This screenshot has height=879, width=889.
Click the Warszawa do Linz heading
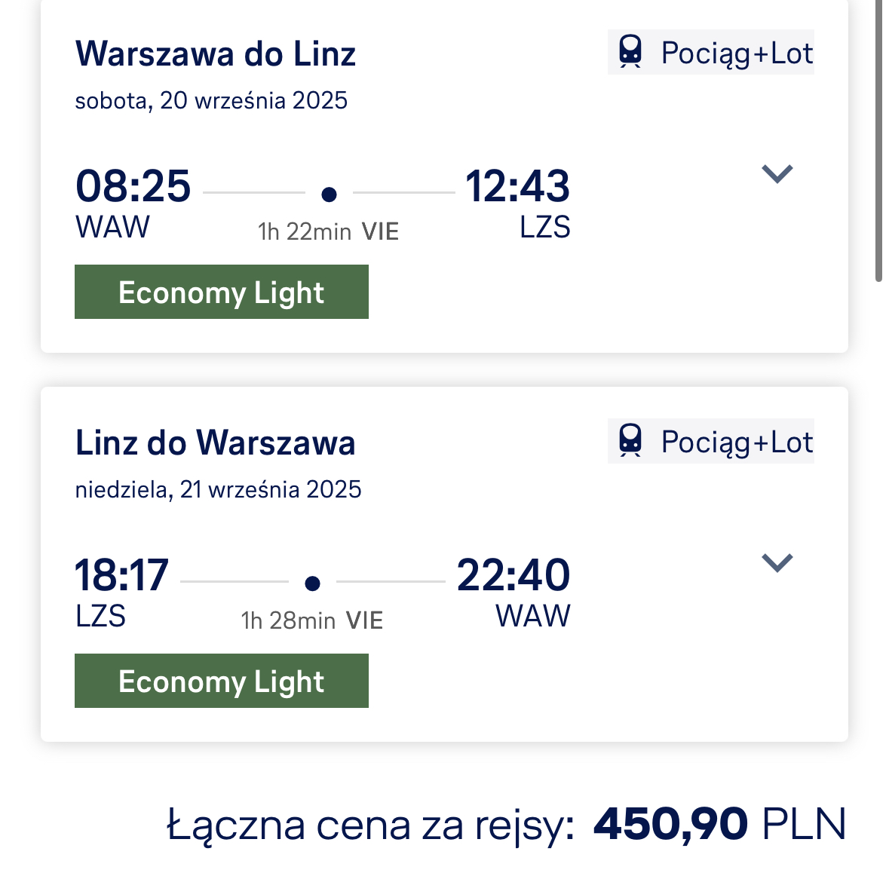pos(216,54)
